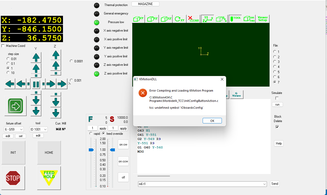Select File 3 radio button
The width and height of the screenshot is (327, 195).
pyautogui.click(x=275, y=62)
